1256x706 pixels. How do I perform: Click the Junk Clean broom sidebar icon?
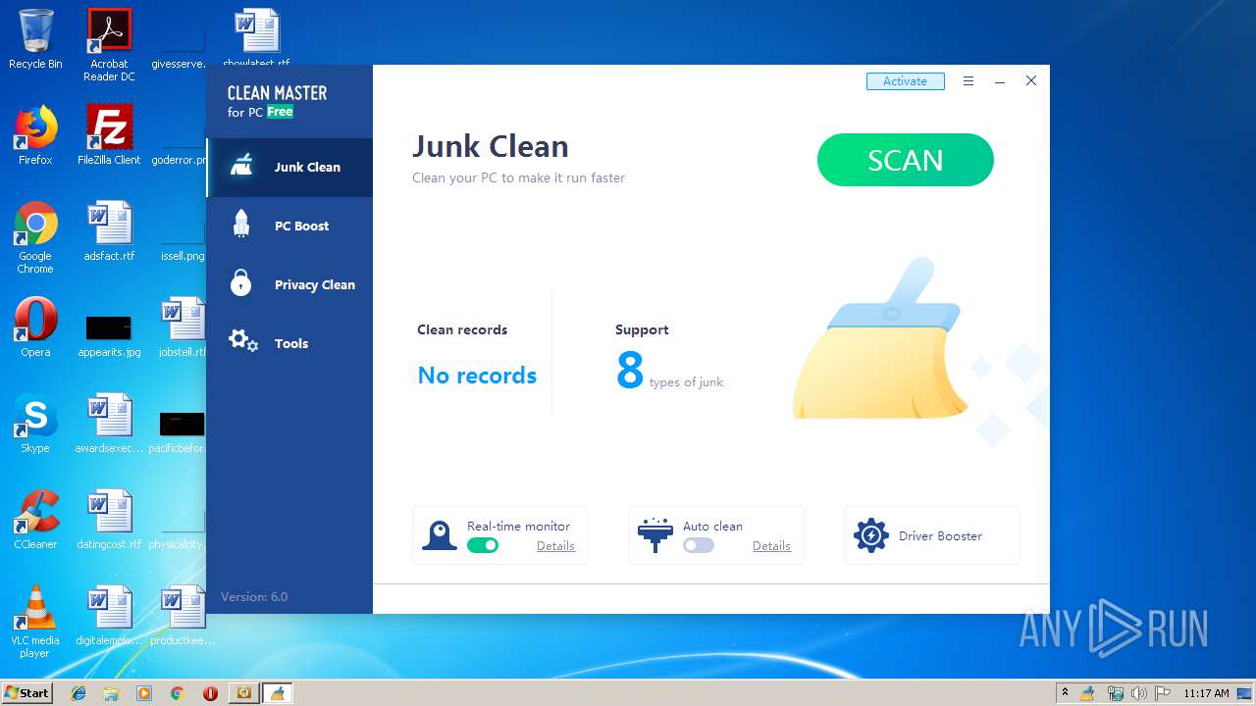241,166
